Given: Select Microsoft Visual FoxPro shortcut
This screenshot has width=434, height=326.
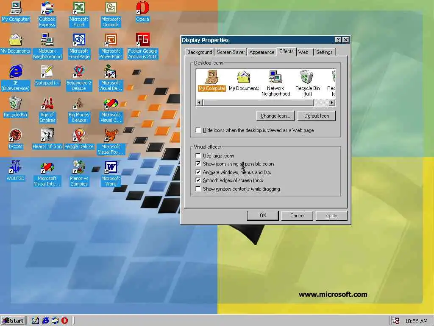Looking at the screenshot, I should pyautogui.click(x=111, y=142).
